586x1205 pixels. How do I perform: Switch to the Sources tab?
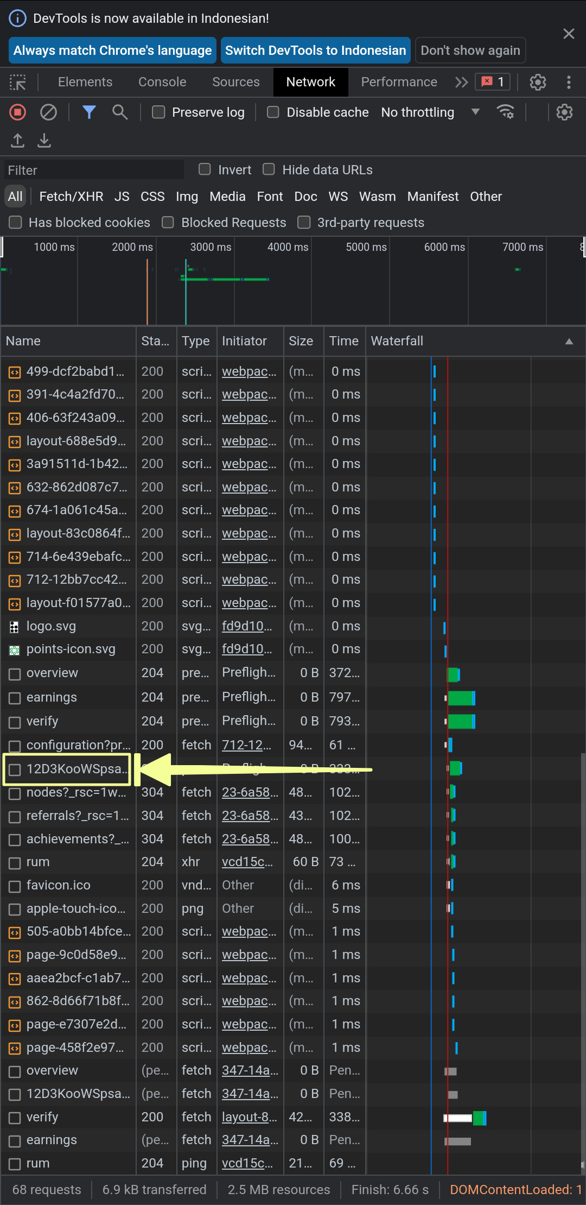point(236,82)
